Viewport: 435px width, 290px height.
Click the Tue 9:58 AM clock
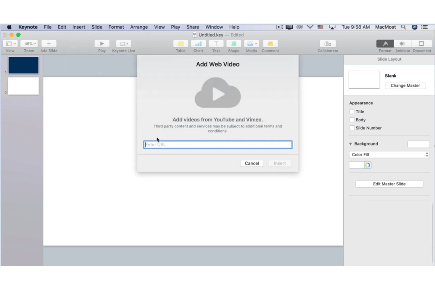(x=356, y=27)
